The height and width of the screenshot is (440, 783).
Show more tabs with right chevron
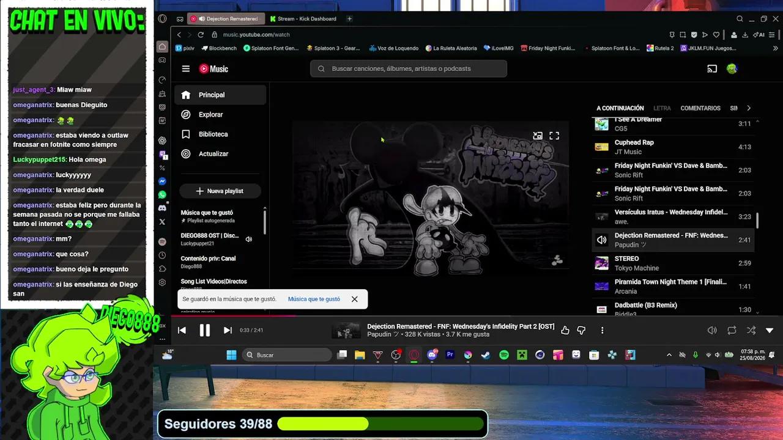pos(749,108)
